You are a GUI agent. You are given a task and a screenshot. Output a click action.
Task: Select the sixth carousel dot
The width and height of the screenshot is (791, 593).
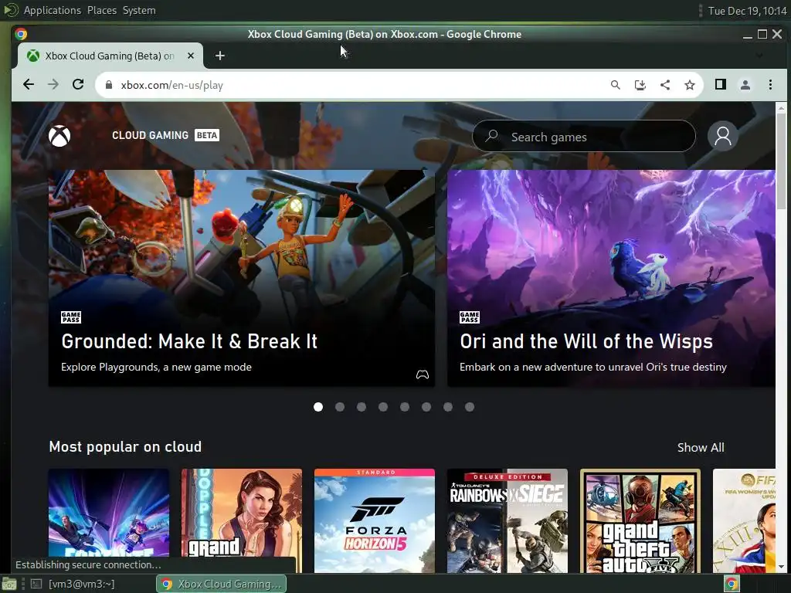426,407
